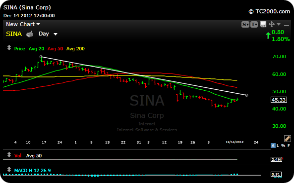Image resolution: width=294 pixels, height=183 pixels.
Task: Click the floppy disk save icon
Action: [263, 24]
